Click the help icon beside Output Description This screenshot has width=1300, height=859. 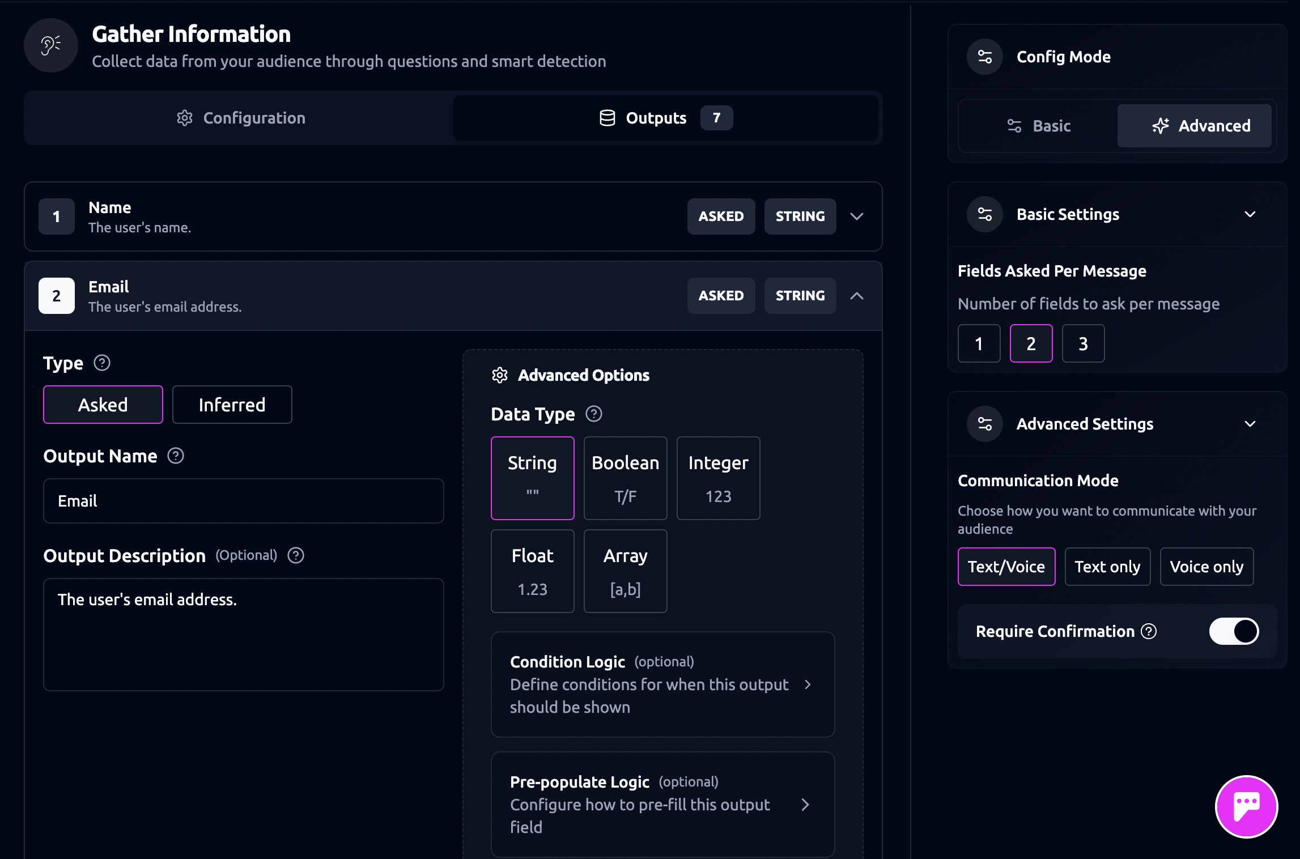click(x=296, y=555)
